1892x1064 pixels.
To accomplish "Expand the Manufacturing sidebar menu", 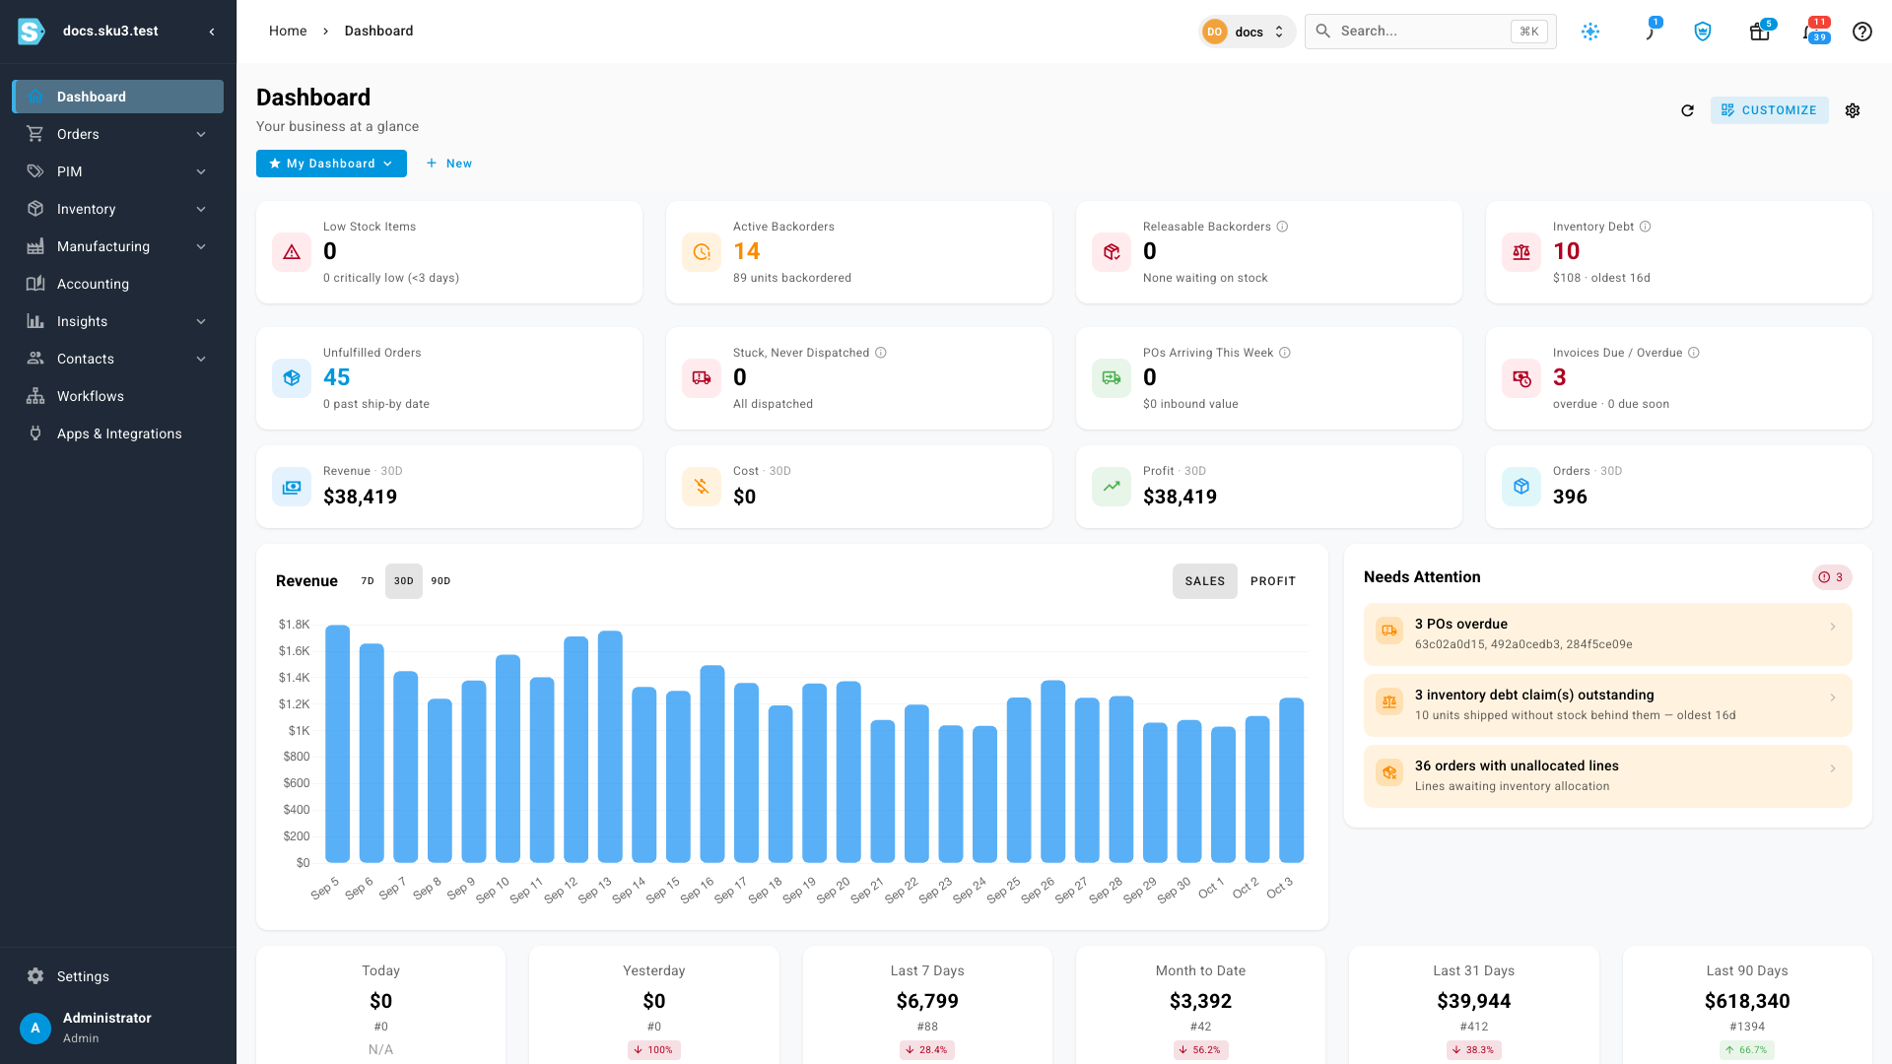I will (x=117, y=246).
